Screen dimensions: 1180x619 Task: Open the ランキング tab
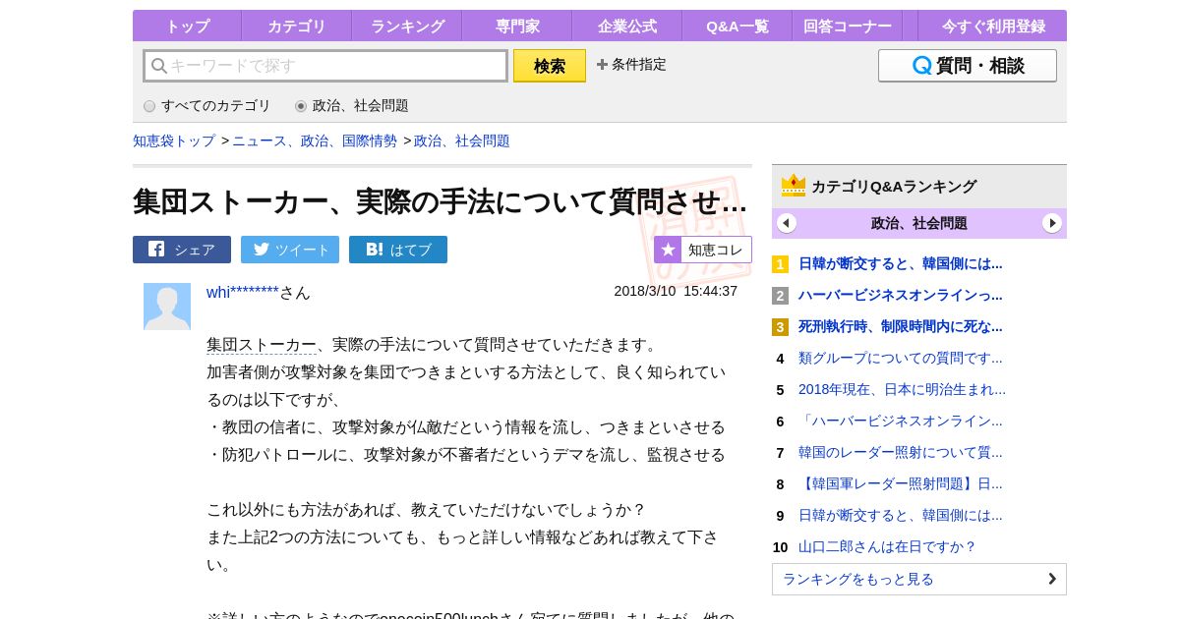pos(407,26)
